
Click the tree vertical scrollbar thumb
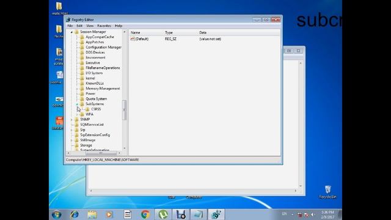(124, 110)
